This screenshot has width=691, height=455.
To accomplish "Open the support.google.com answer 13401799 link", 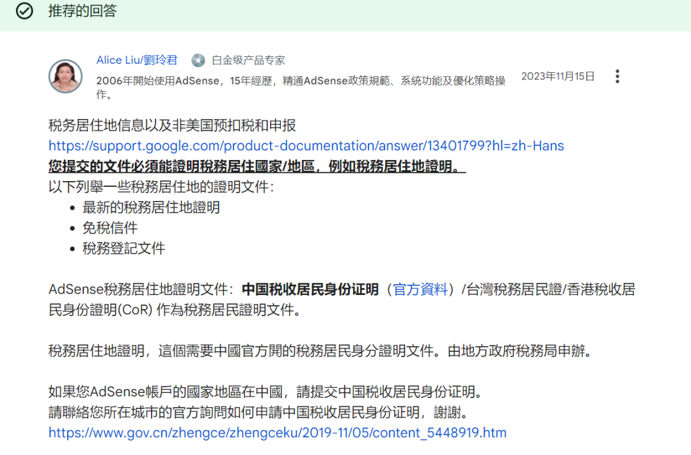I will click(x=306, y=145).
